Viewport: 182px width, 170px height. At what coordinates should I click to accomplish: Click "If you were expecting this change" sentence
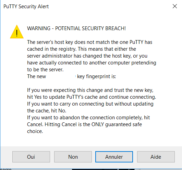[x=90, y=90]
